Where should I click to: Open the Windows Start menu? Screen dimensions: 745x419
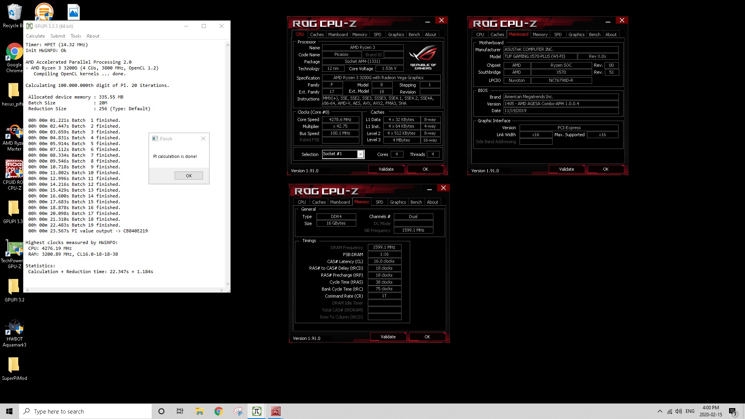coord(9,411)
